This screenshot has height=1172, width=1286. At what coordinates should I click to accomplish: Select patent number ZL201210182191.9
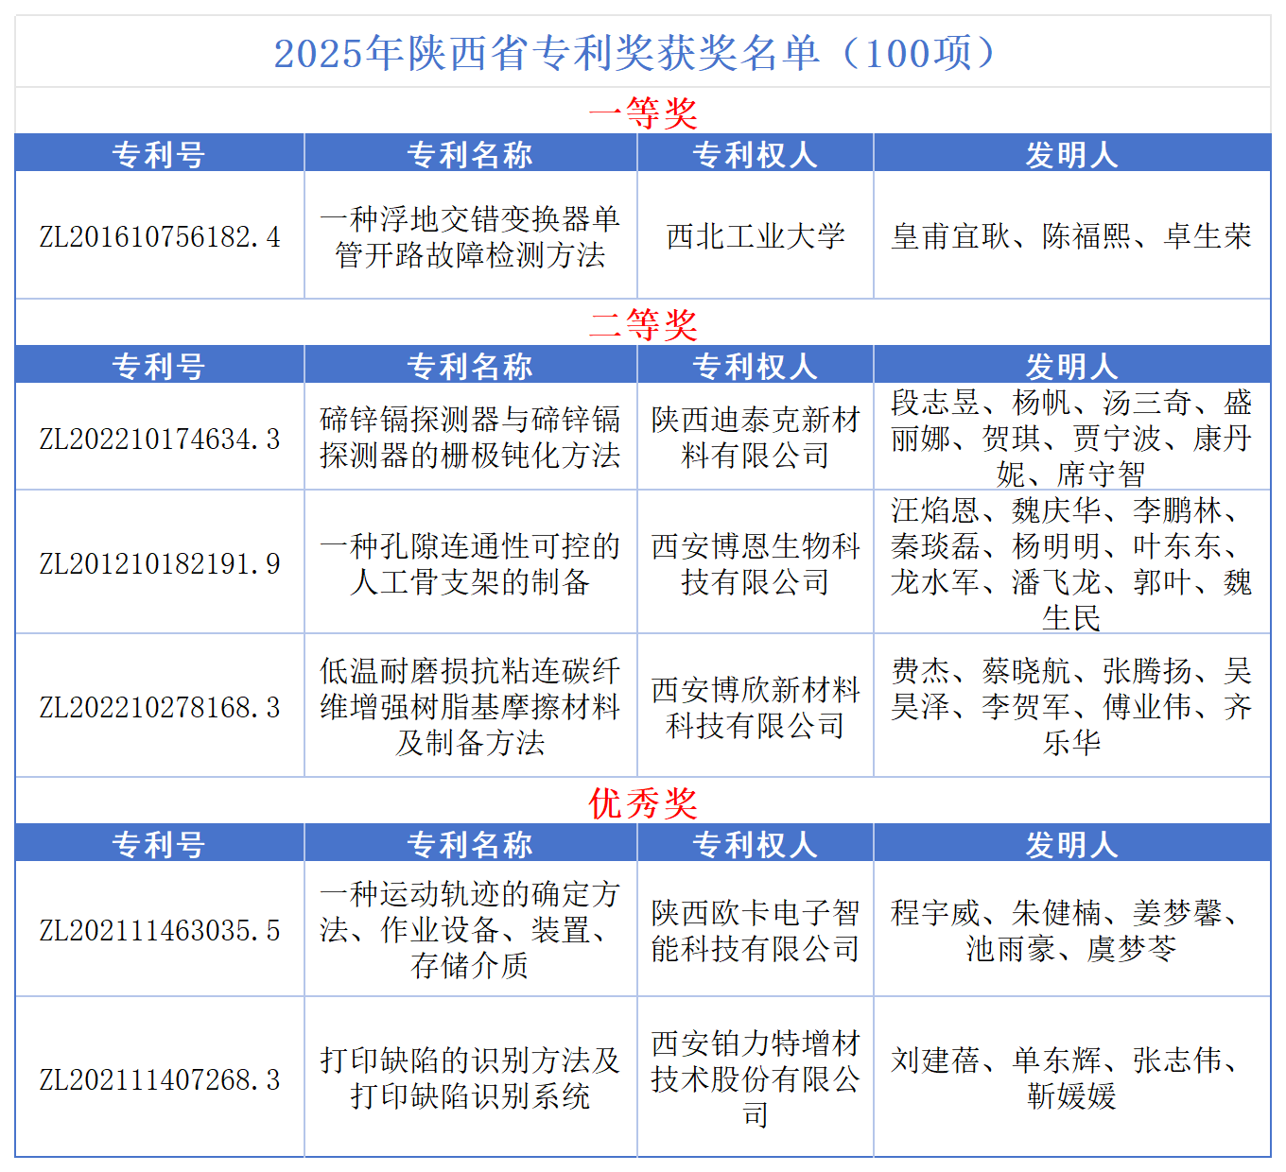159,563
